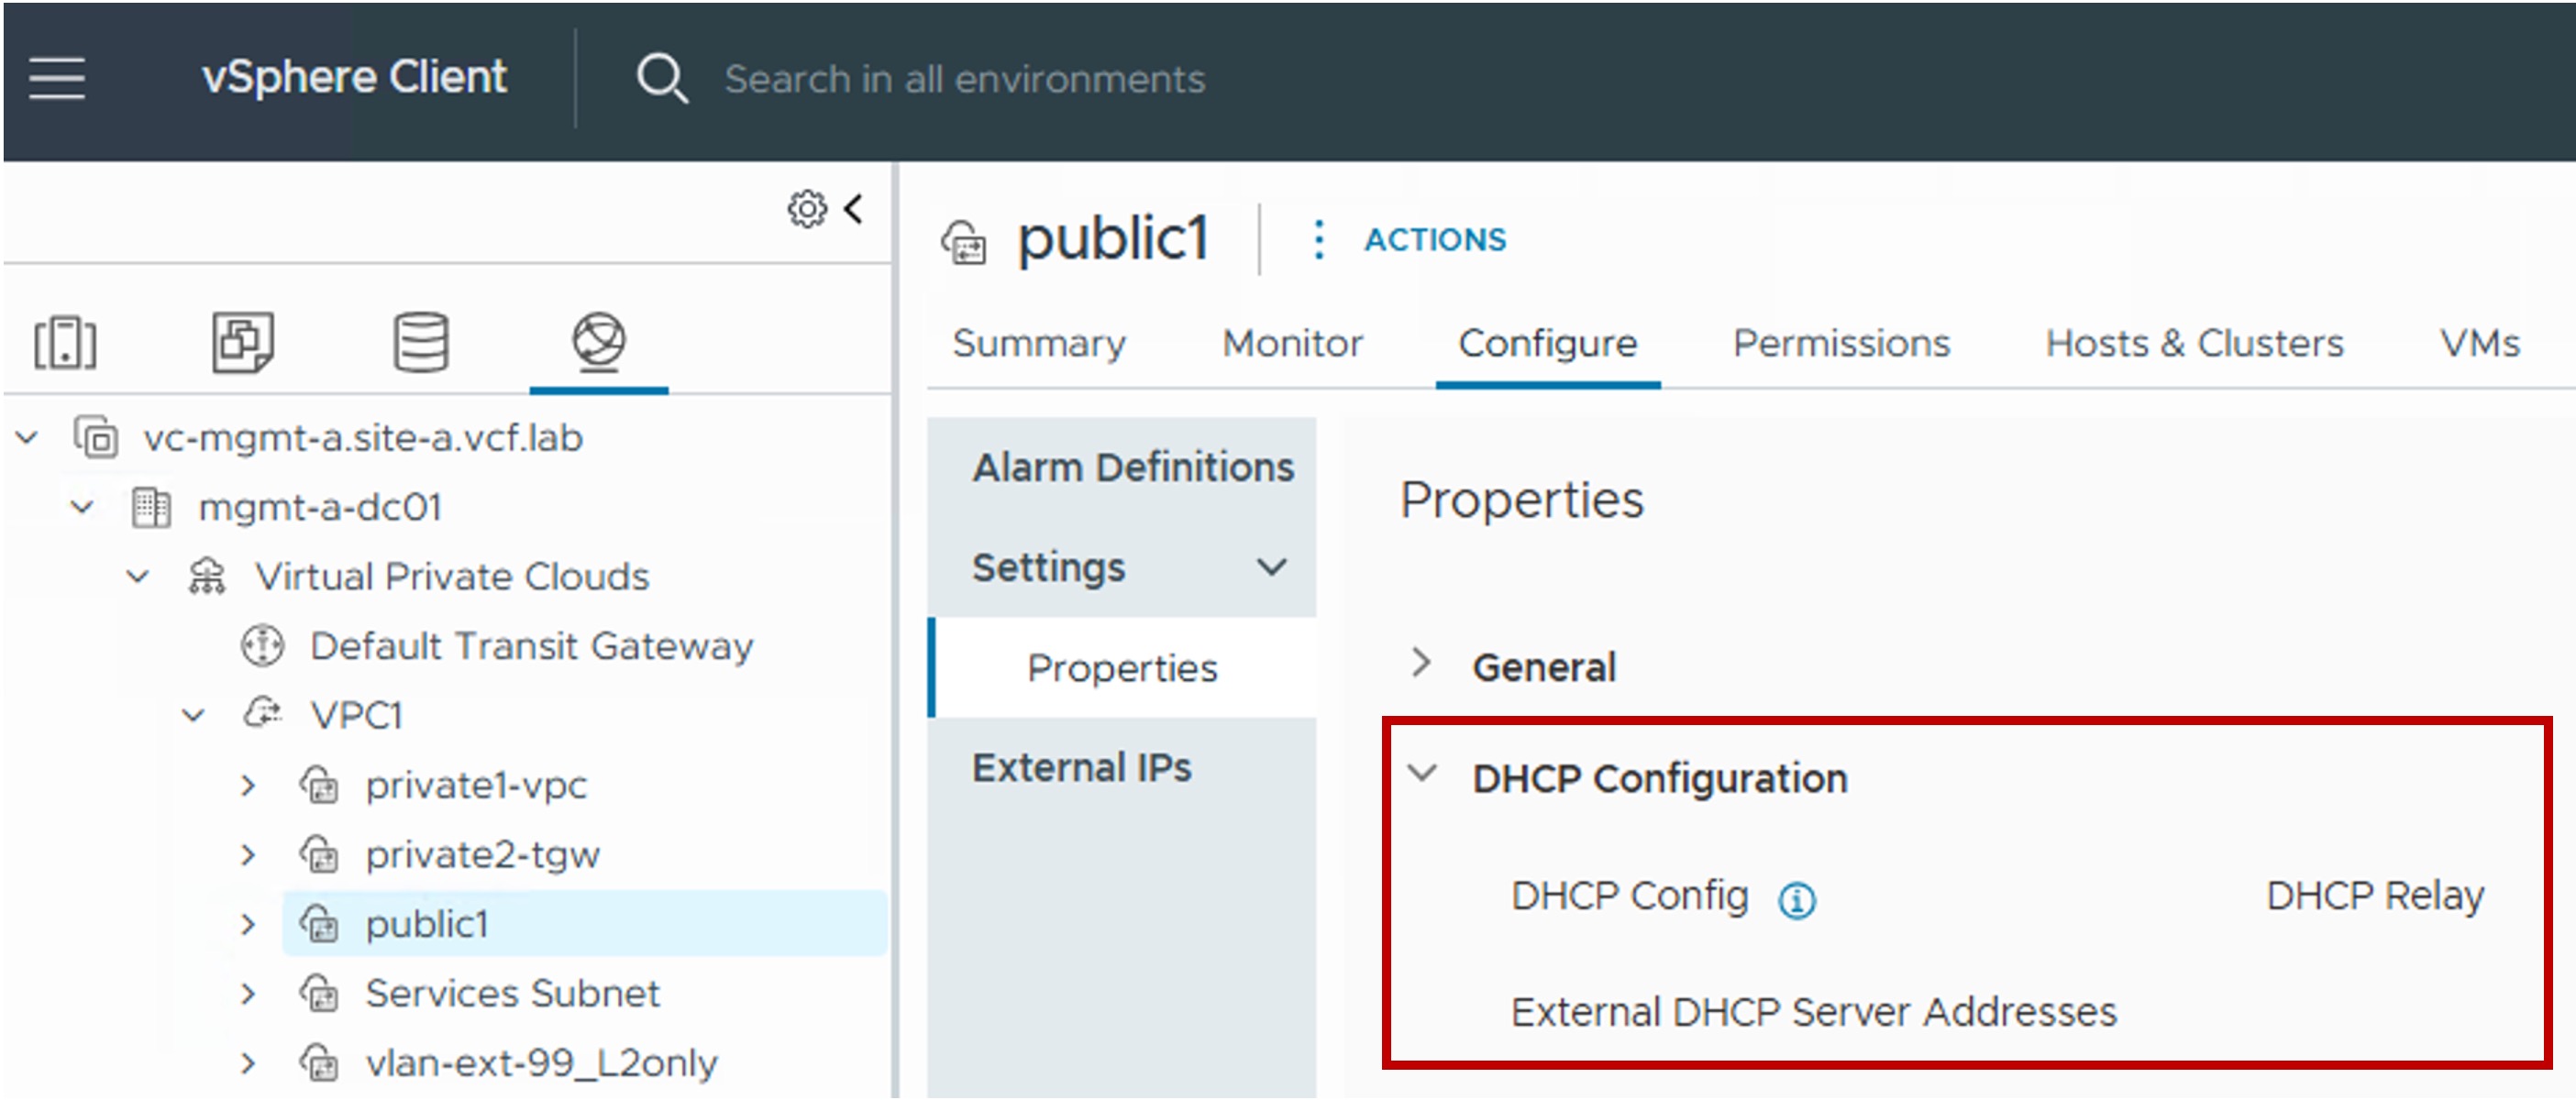The width and height of the screenshot is (2576, 1100).
Task: Collapse the mgmt-a-dc01 datacenter node
Action: click(82, 508)
